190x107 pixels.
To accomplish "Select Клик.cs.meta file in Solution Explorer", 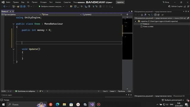I will tap(148, 26).
